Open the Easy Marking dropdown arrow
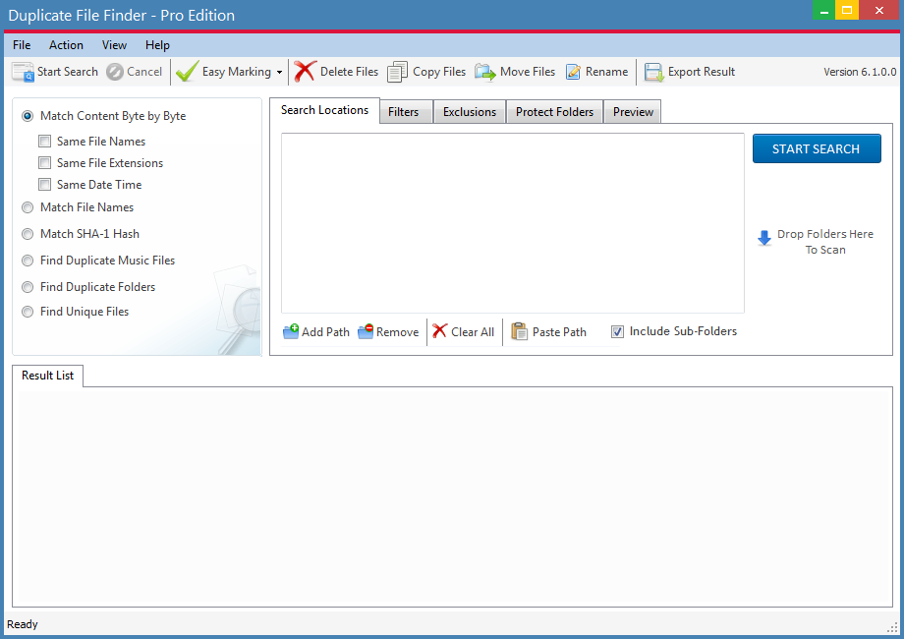Image resolution: width=904 pixels, height=639 pixels. pos(280,72)
